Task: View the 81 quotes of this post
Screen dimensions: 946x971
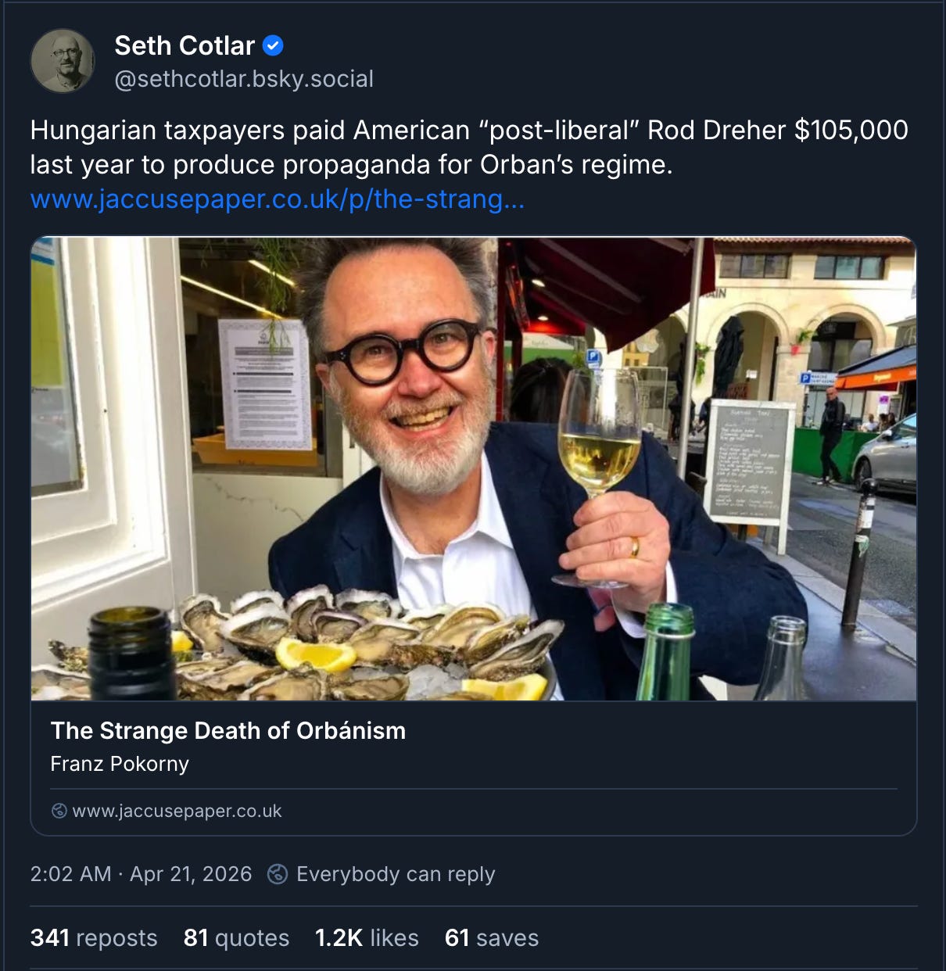Action: (235, 937)
